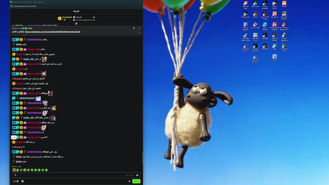Select the Sea of Thieves desktop icon

pos(265,26)
